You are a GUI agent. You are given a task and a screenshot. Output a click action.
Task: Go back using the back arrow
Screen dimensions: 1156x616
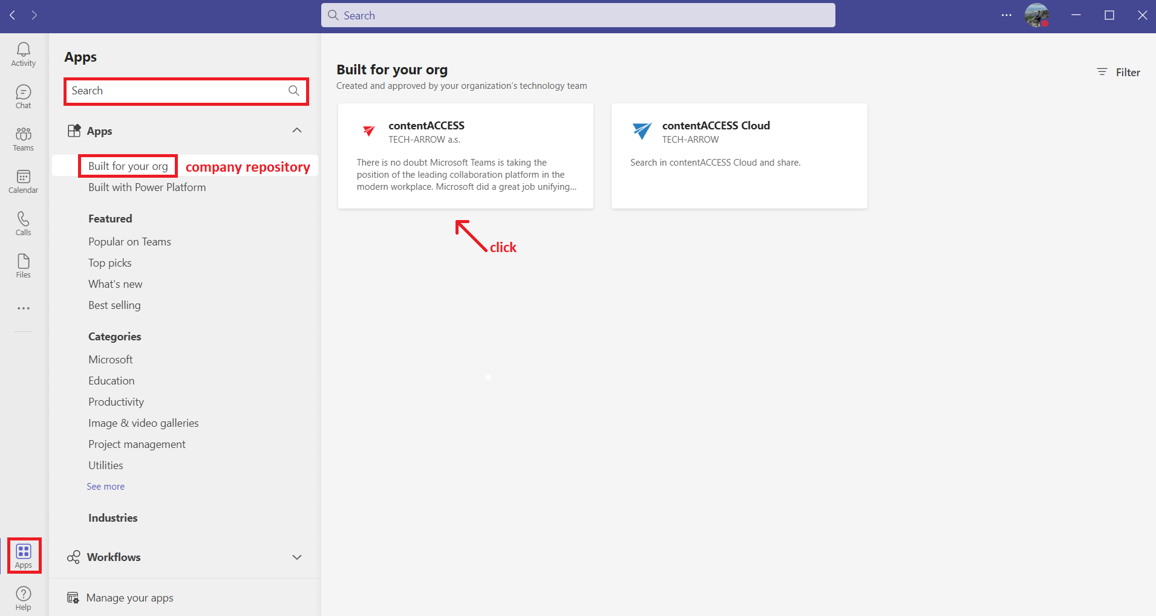pyautogui.click(x=13, y=15)
